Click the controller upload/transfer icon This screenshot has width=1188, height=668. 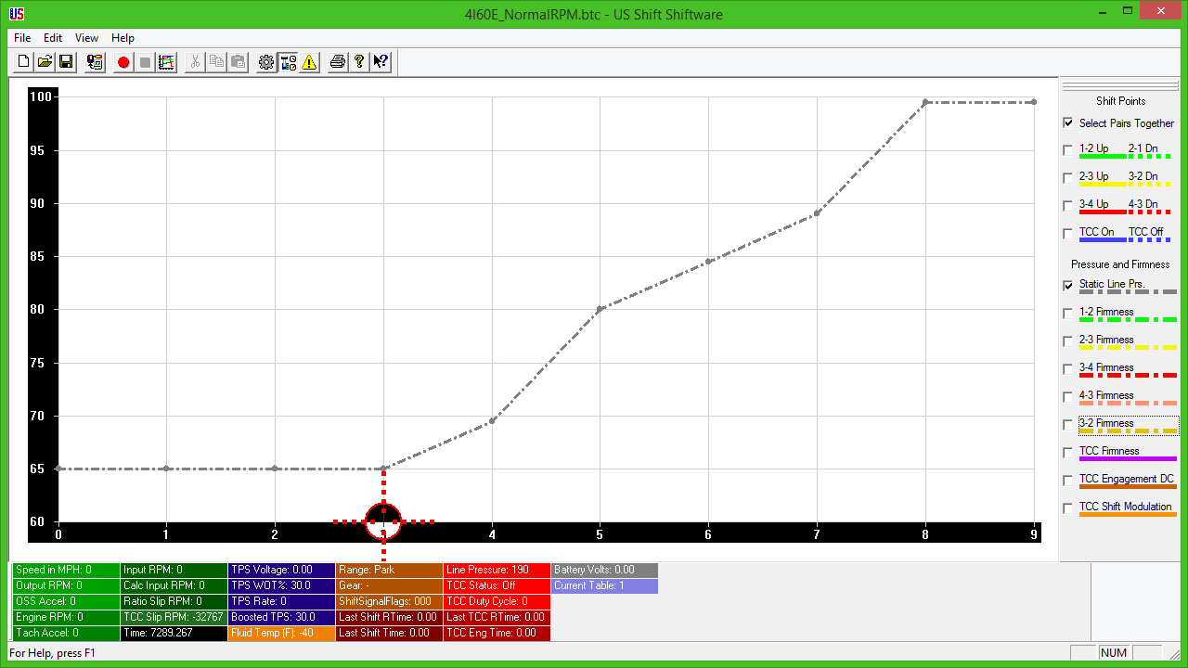[94, 61]
